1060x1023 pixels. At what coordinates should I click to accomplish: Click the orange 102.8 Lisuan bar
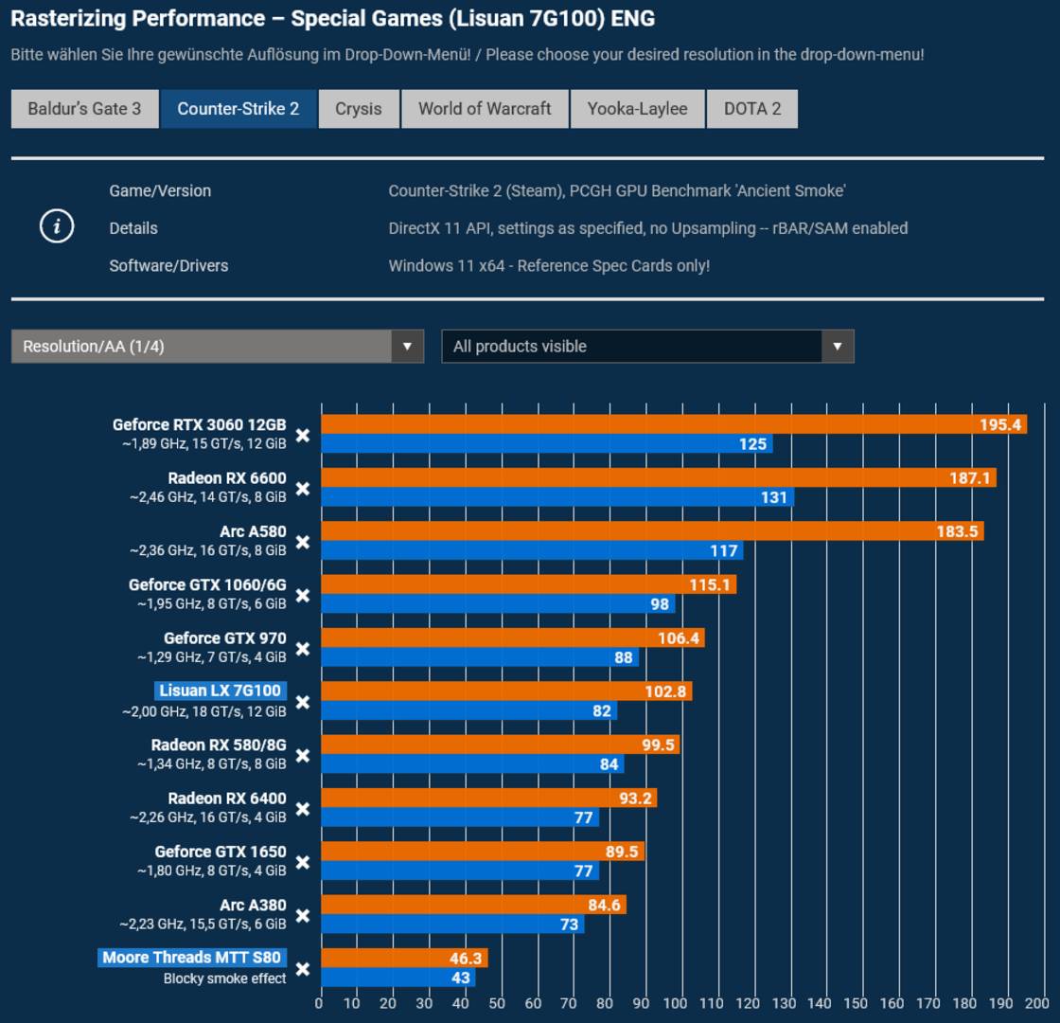(507, 691)
